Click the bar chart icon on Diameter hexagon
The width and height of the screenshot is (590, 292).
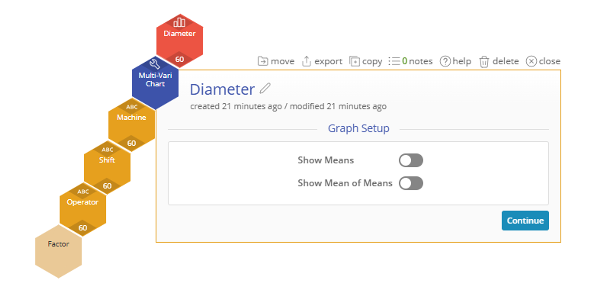(x=180, y=22)
